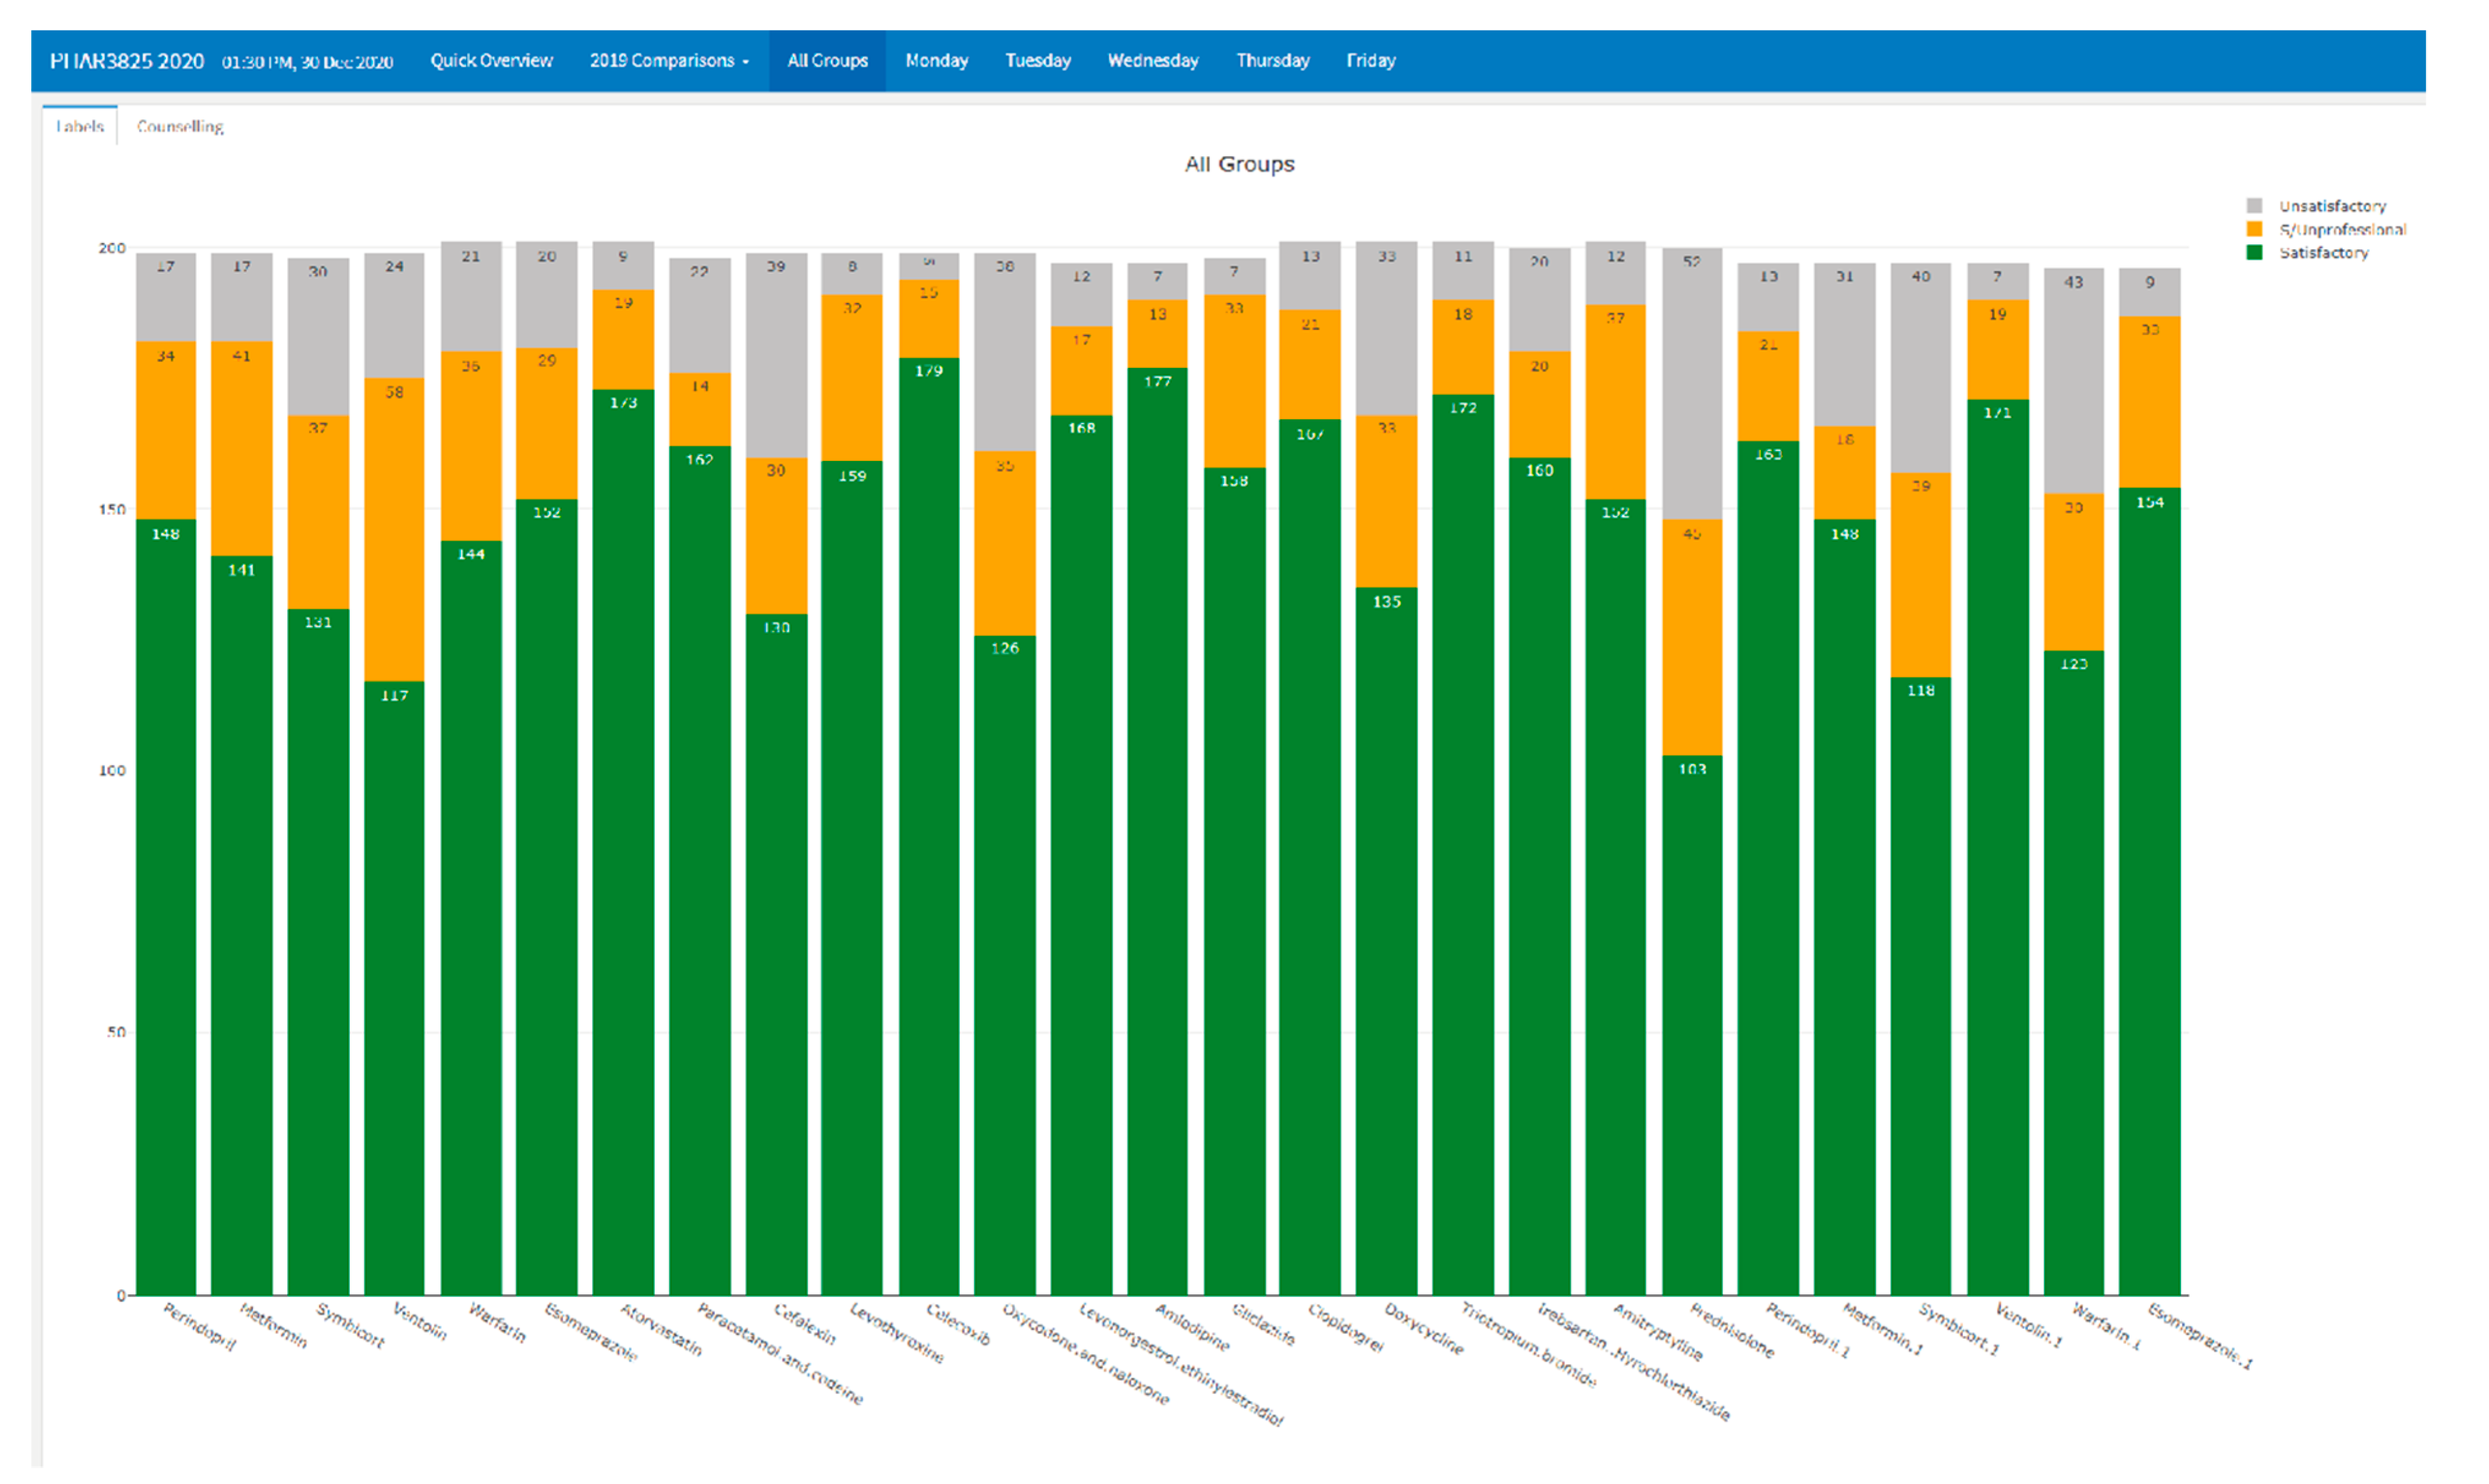
Task: Click the grey Unsatisfactory legend swatch
Action: click(x=2254, y=206)
